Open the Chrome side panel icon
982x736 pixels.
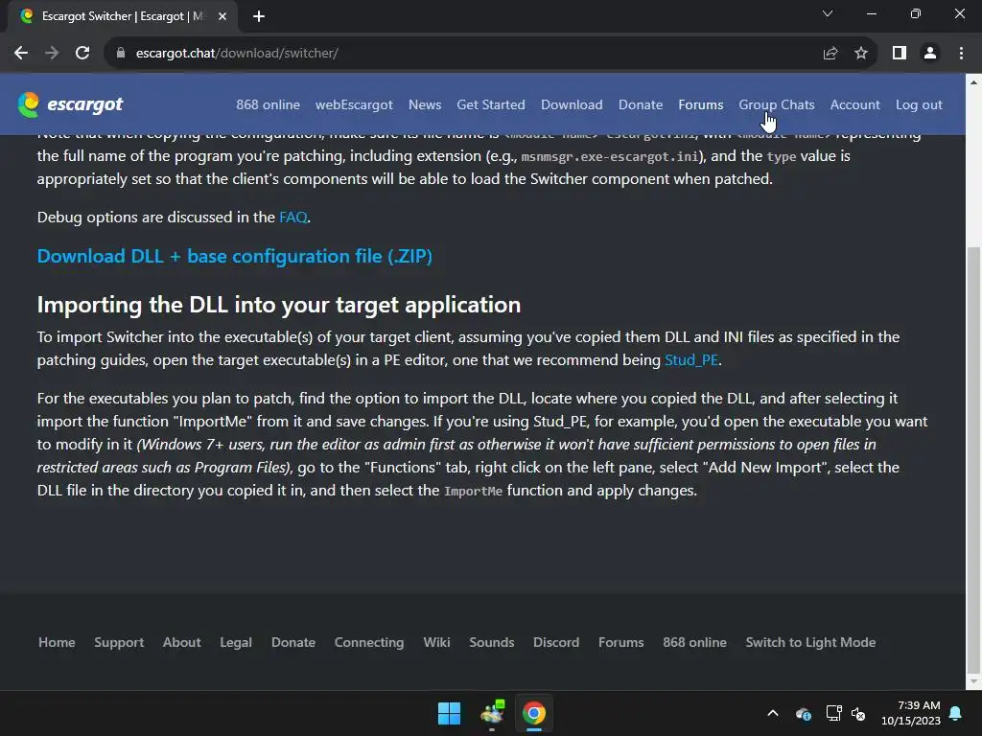pyautogui.click(x=900, y=54)
